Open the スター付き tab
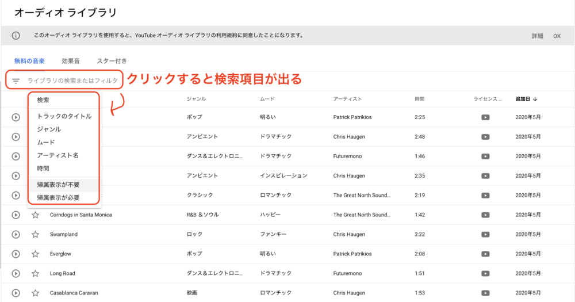This screenshot has height=302, width=575. tap(112, 61)
